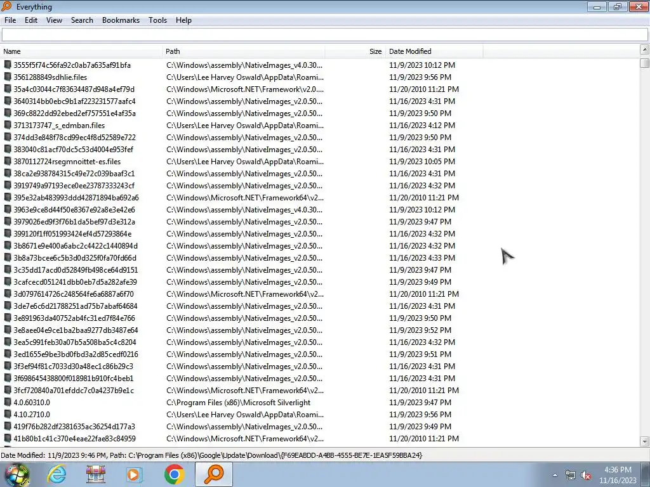
Task: Sort results by Date Modified column
Action: click(434, 51)
